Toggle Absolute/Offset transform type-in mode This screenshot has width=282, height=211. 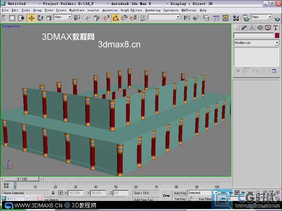(x=60, y=193)
